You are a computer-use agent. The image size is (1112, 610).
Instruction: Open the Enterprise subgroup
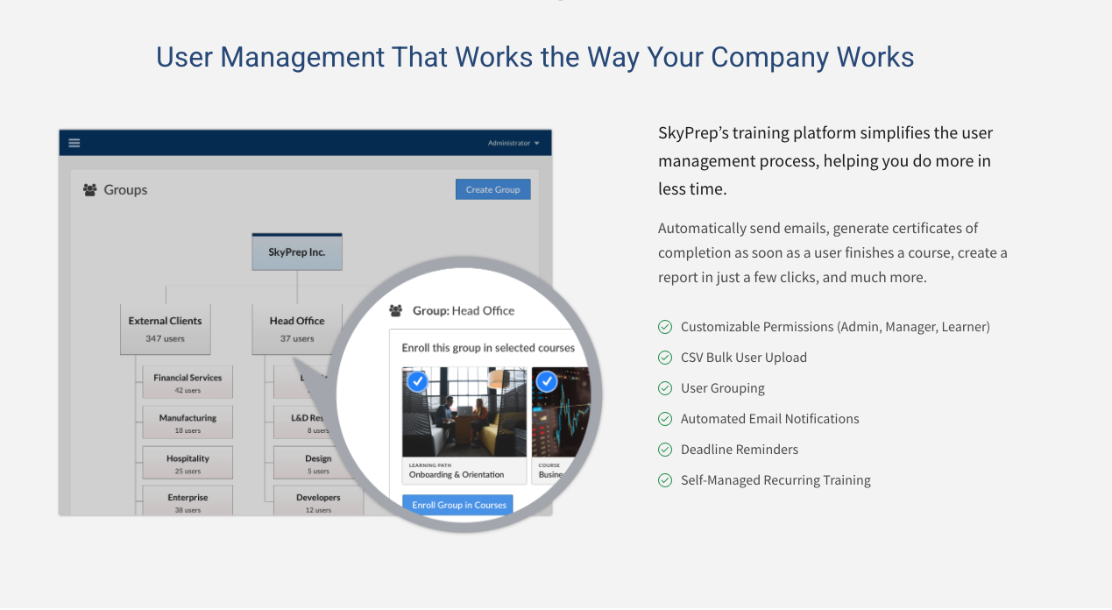188,500
